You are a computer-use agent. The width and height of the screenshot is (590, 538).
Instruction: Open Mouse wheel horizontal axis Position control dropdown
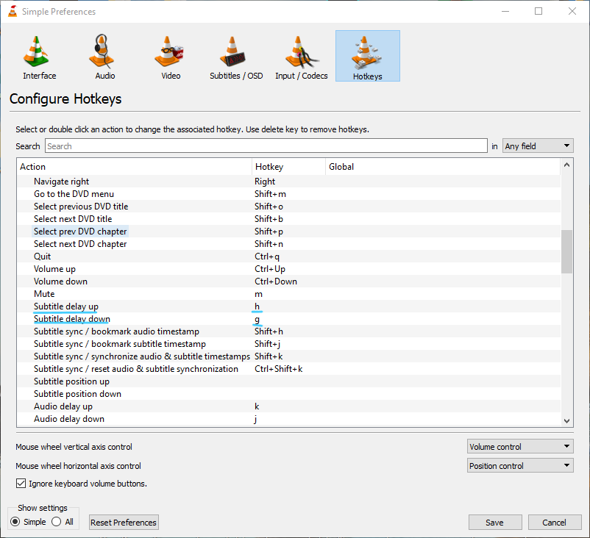tap(520, 465)
